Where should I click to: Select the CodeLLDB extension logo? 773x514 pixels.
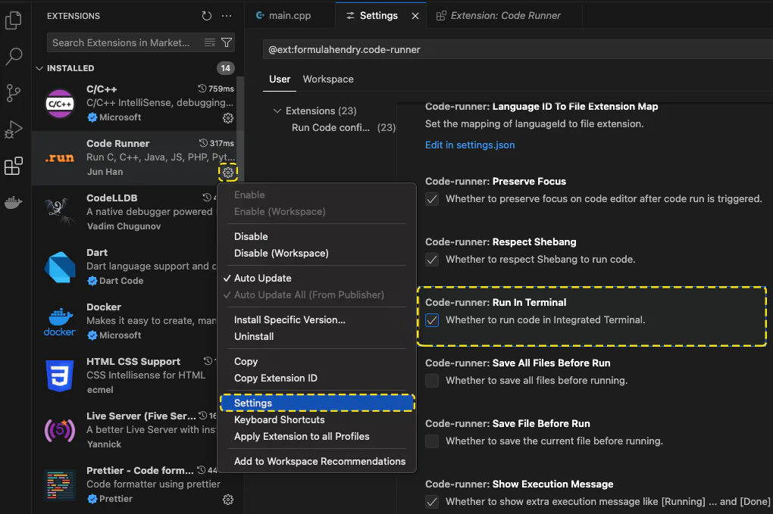[60, 212]
